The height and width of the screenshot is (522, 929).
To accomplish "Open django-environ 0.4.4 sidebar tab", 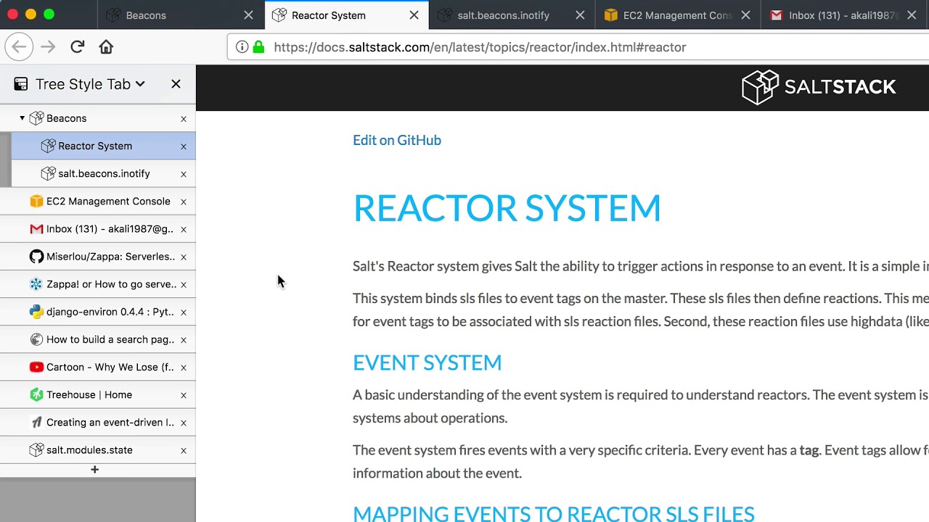I will tap(98, 312).
